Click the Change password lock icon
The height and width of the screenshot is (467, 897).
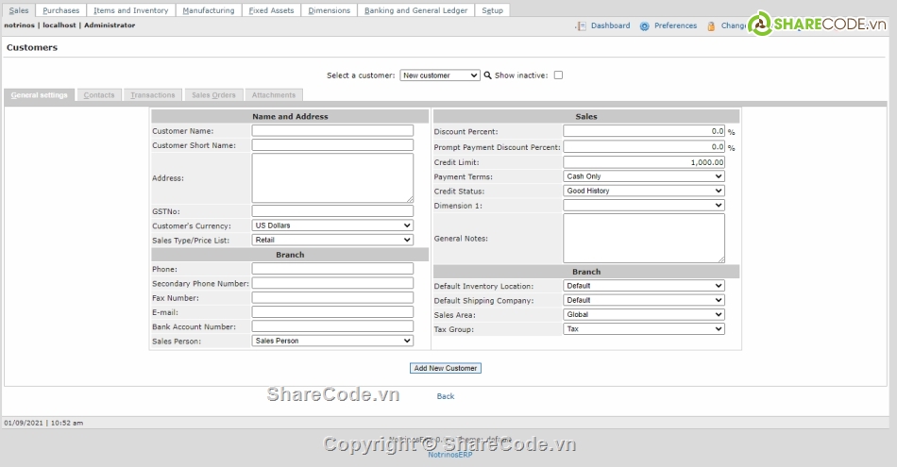(x=710, y=25)
